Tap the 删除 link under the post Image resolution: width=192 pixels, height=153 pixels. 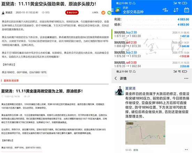(136, 150)
